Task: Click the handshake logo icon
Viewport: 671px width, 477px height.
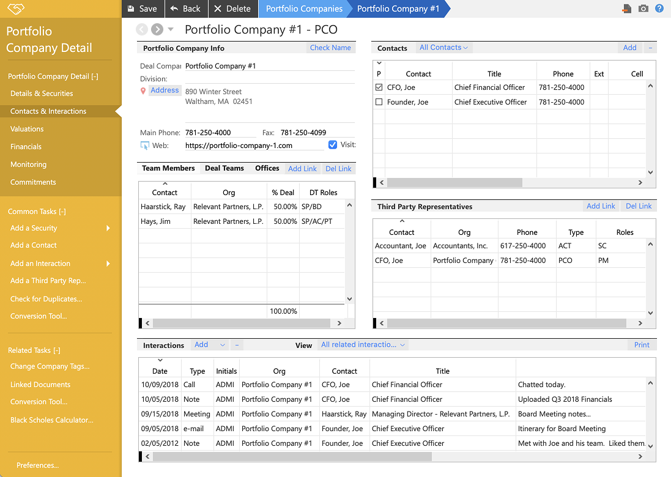Action: [x=16, y=8]
